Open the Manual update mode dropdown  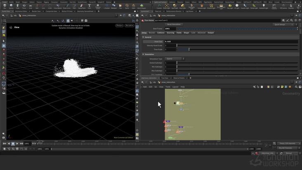click(x=291, y=153)
